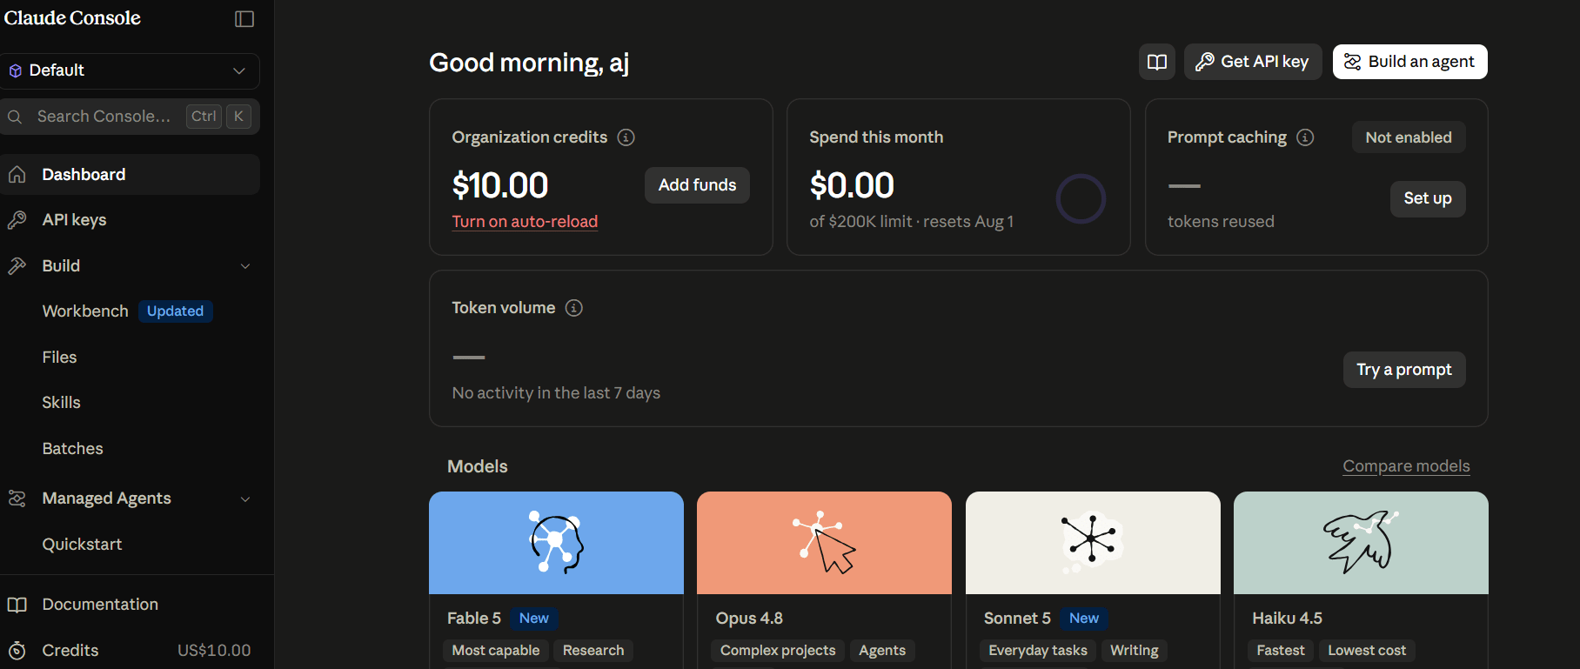Screen dimensions: 1580x669
Task: Open the Compare models link
Action: coord(1406,466)
